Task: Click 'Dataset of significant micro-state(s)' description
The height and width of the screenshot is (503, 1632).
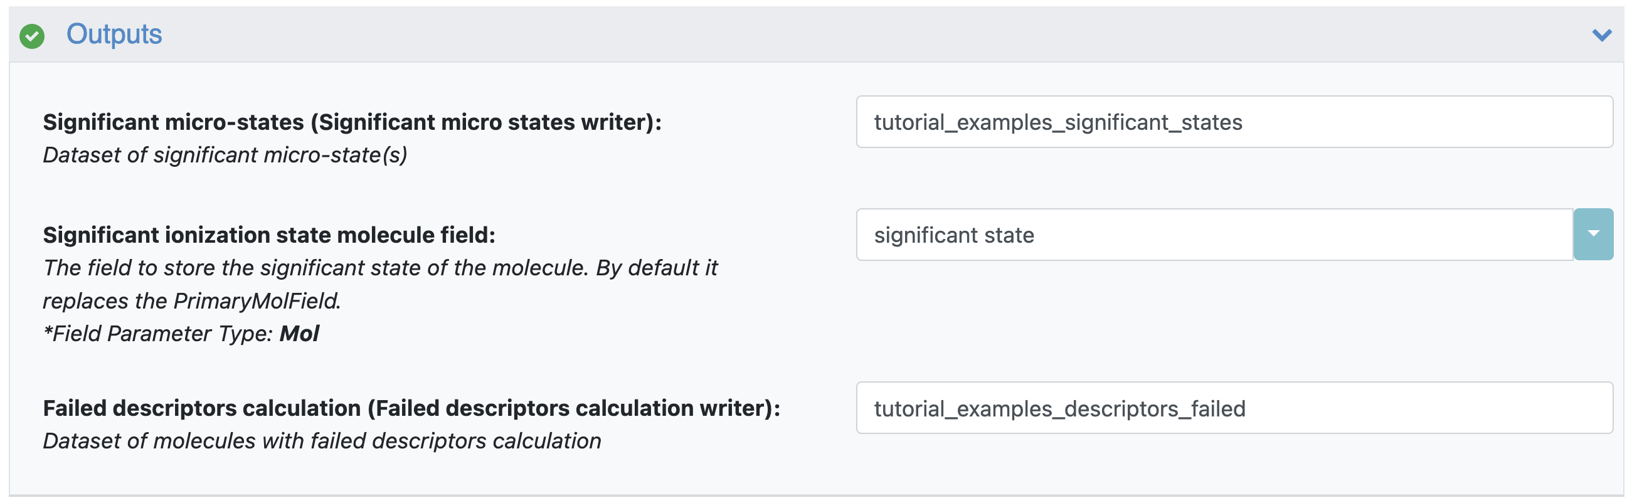Action: [x=225, y=155]
